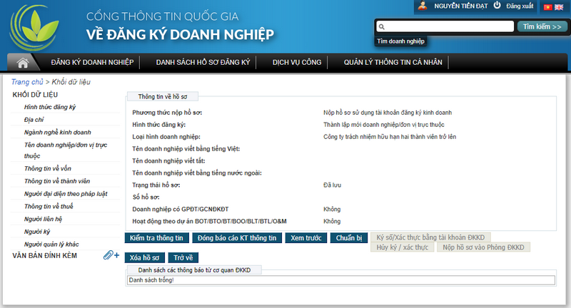Image resolution: width=571 pixels, height=308 pixels.
Task: Open the Người quản lý khác data block
Action: [x=51, y=244]
